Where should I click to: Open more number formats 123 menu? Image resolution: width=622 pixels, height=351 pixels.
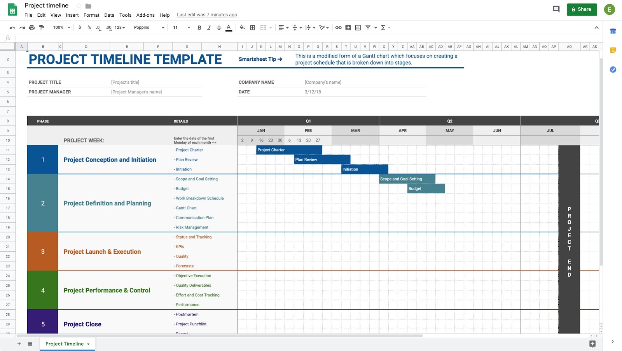coord(120,28)
